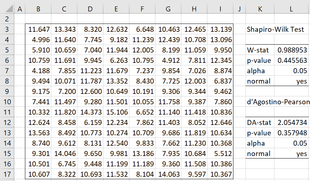This screenshot has height=181, width=310.
Task: Select cell containing 11.647
Action: tap(38, 29)
